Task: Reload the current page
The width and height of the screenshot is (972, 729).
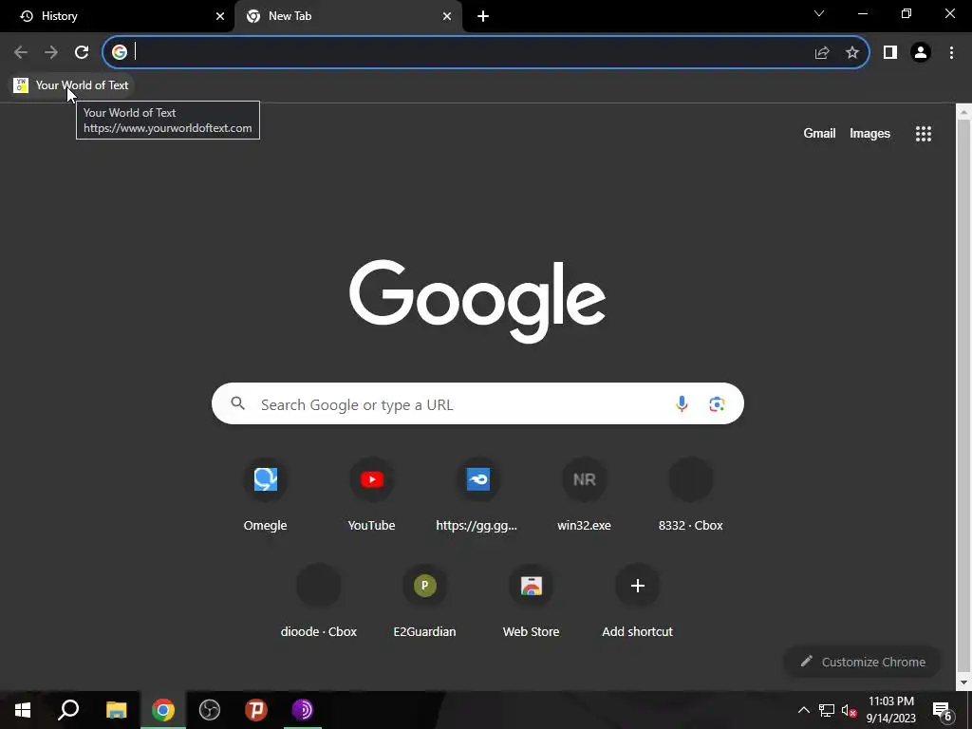Action: click(82, 52)
